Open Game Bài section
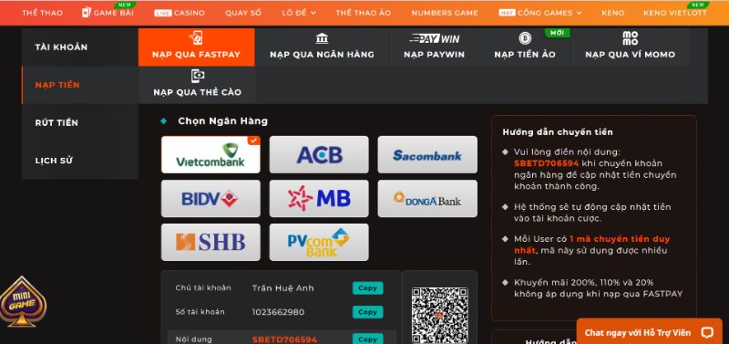The width and height of the screenshot is (729, 344). 108,13
